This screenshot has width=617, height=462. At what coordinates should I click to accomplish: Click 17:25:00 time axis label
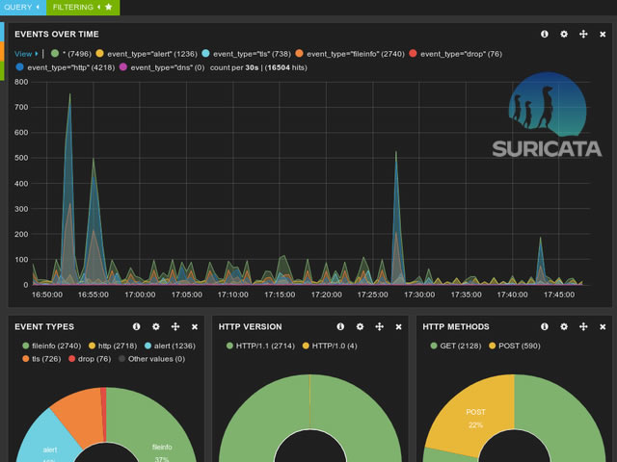373,295
